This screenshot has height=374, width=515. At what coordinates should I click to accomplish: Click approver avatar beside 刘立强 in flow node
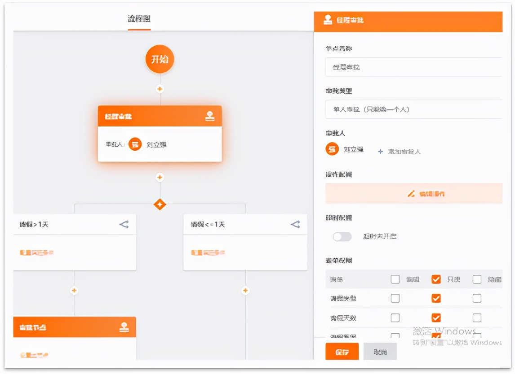point(135,144)
